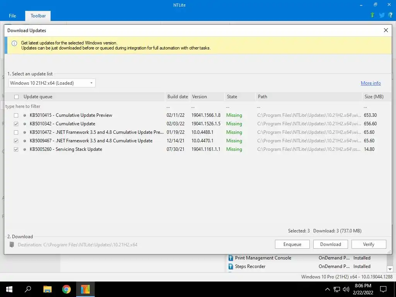Launch Chrome from the taskbar

tap(67, 289)
